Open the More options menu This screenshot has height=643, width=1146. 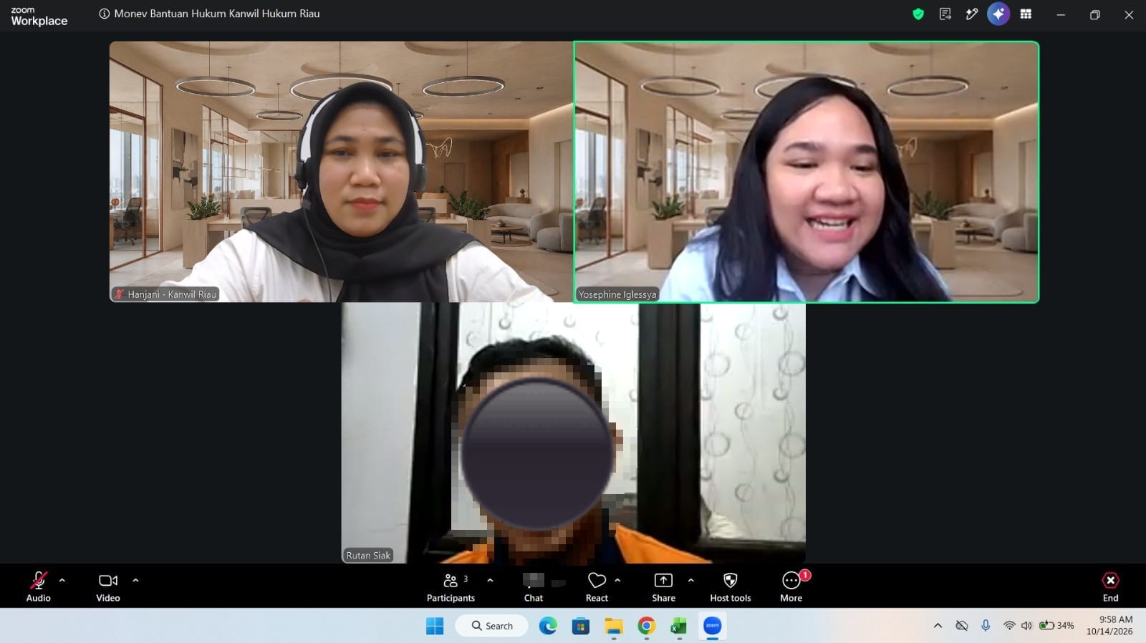[x=791, y=586]
